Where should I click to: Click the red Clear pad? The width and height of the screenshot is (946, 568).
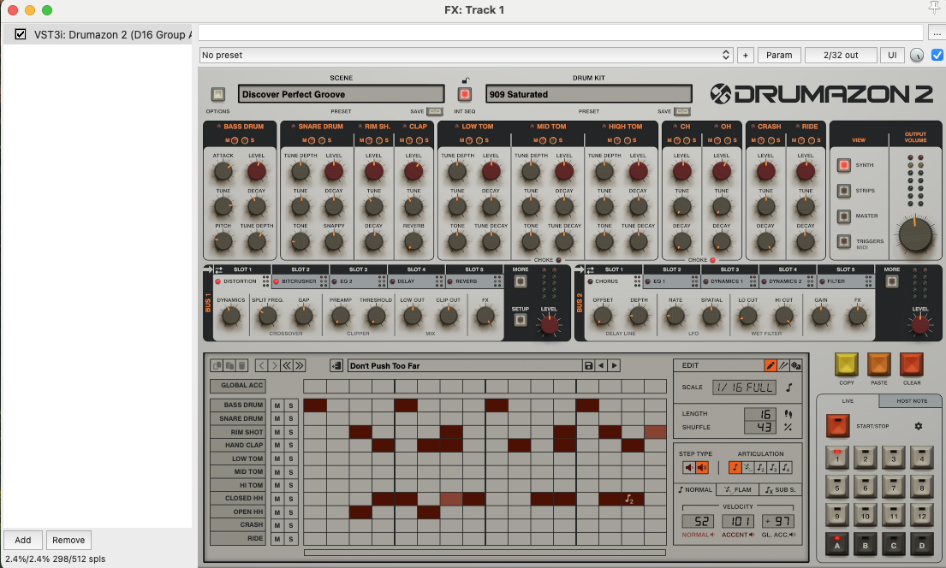912,364
